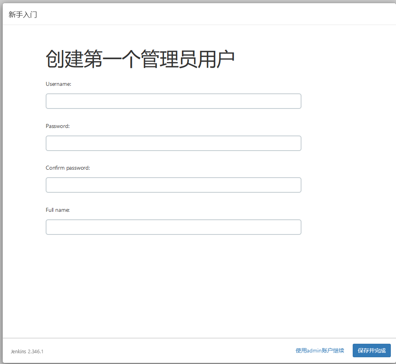Follow the 使用admin账户继续 link
Image resolution: width=396 pixels, height=364 pixels.
320,350
